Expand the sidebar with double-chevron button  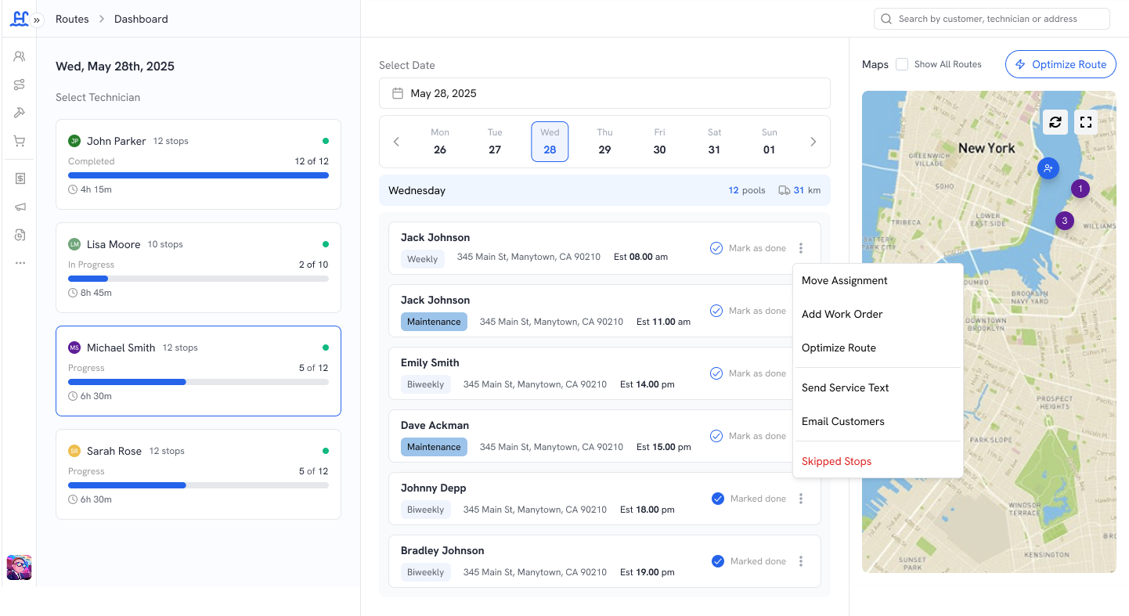coord(37,20)
